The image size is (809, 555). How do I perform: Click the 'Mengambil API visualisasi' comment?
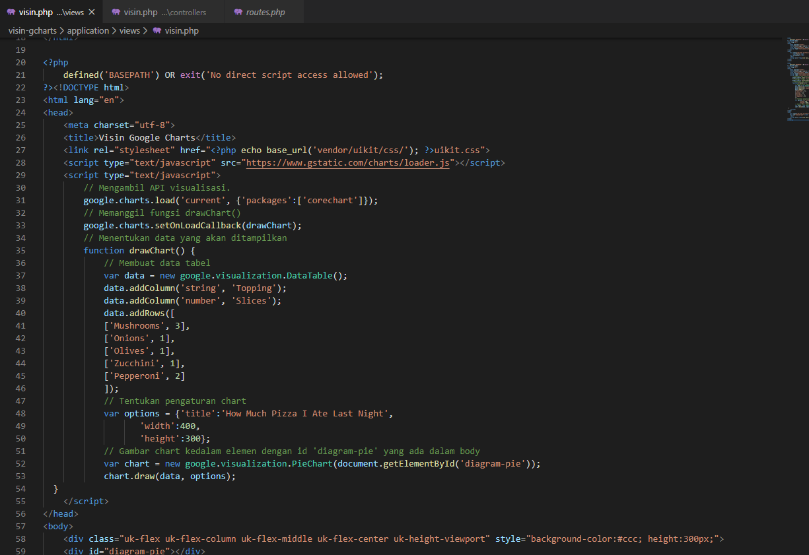click(157, 187)
